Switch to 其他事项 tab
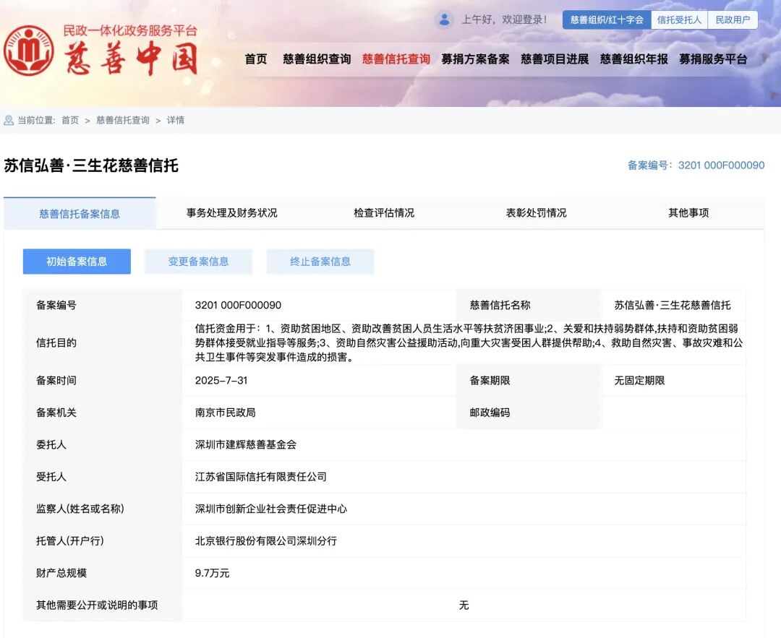 688,213
